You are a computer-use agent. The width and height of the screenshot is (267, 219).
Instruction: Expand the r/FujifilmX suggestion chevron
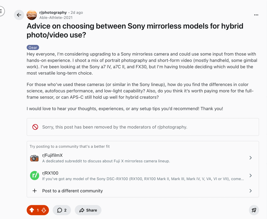[x=250, y=158]
